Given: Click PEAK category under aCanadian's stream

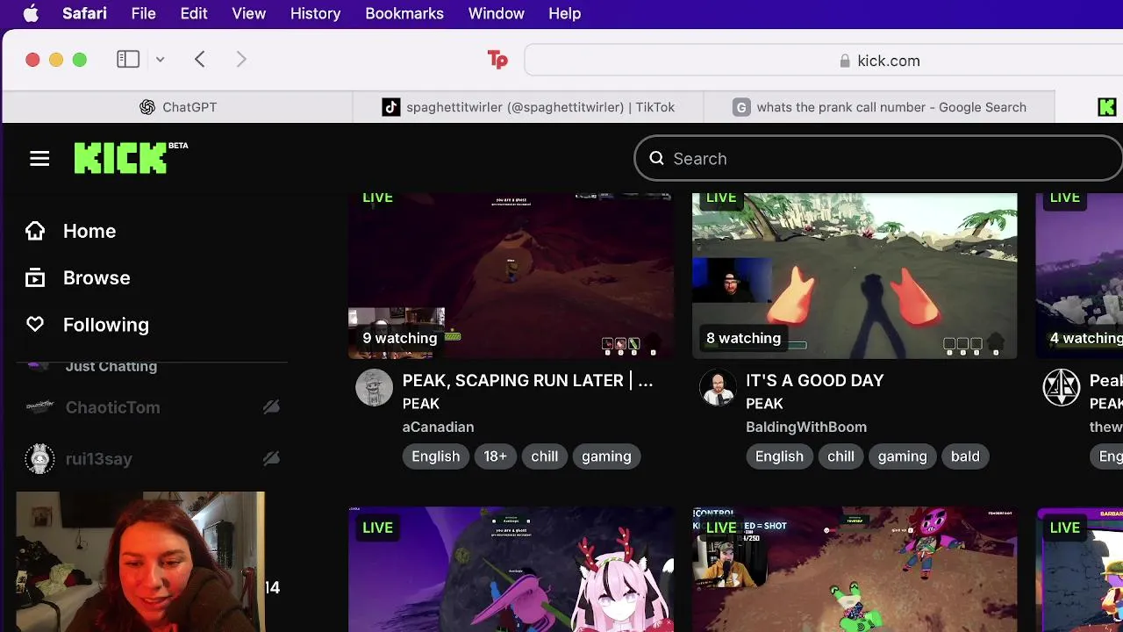Looking at the screenshot, I should 421,404.
